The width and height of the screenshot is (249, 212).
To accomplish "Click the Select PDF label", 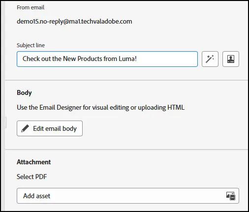I will [32, 177].
